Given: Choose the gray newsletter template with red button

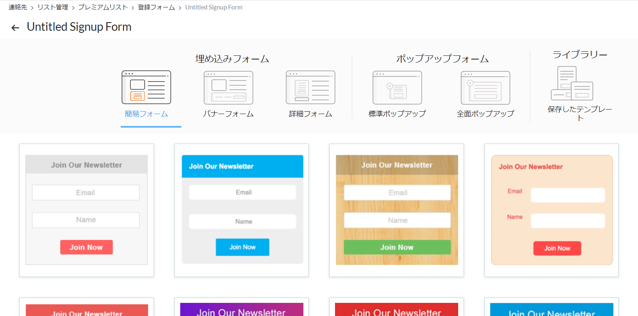Looking at the screenshot, I should coord(87,210).
